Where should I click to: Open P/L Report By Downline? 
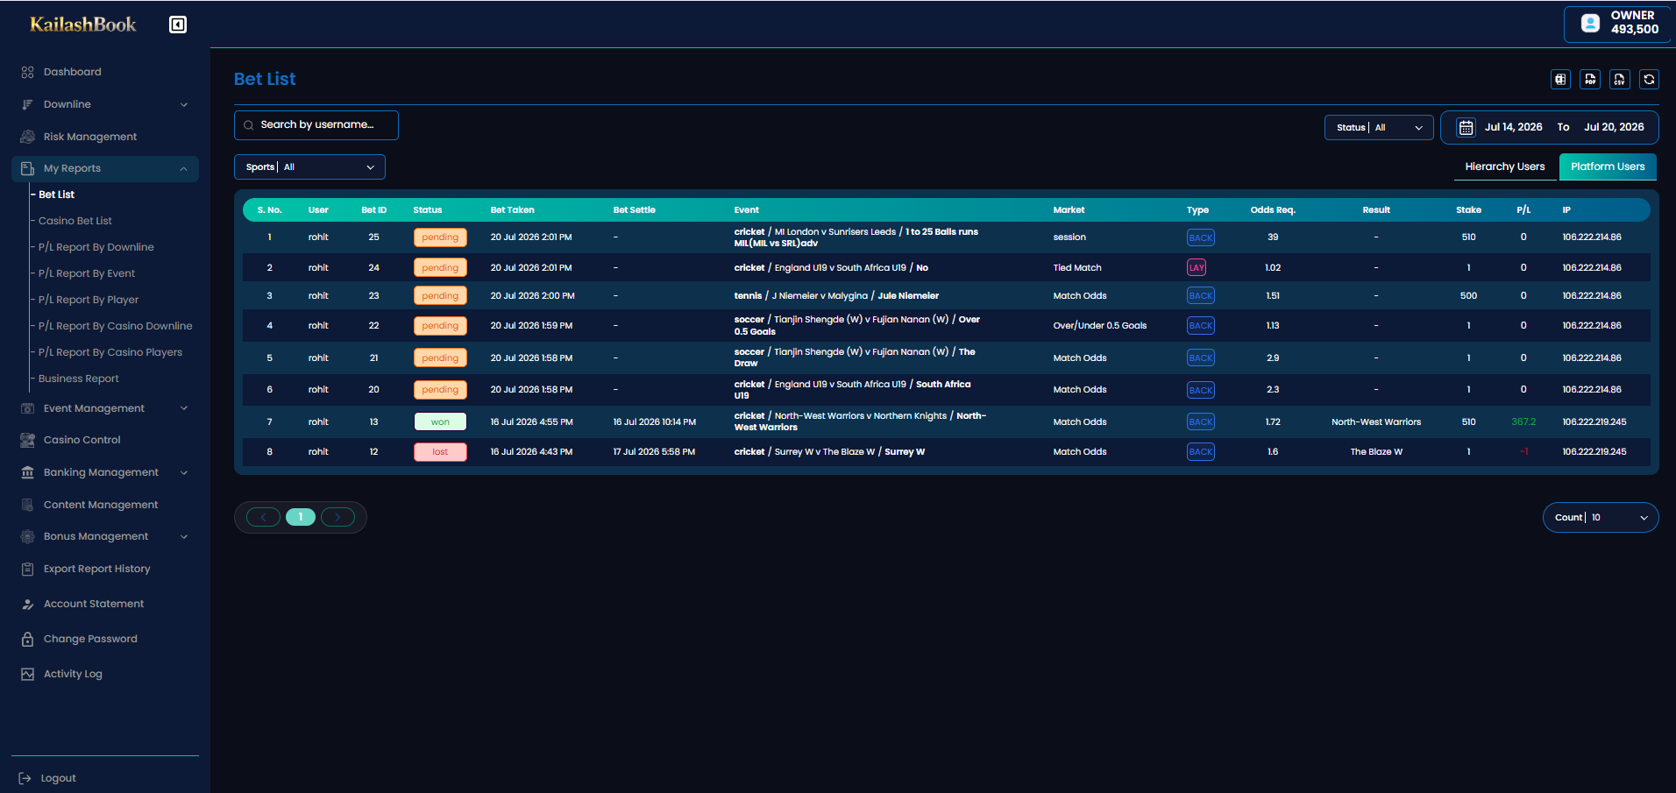point(96,247)
